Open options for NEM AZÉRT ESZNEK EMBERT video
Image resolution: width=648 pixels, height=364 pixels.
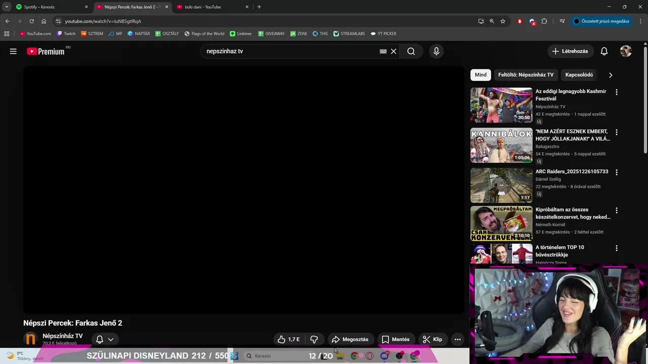coord(616,132)
